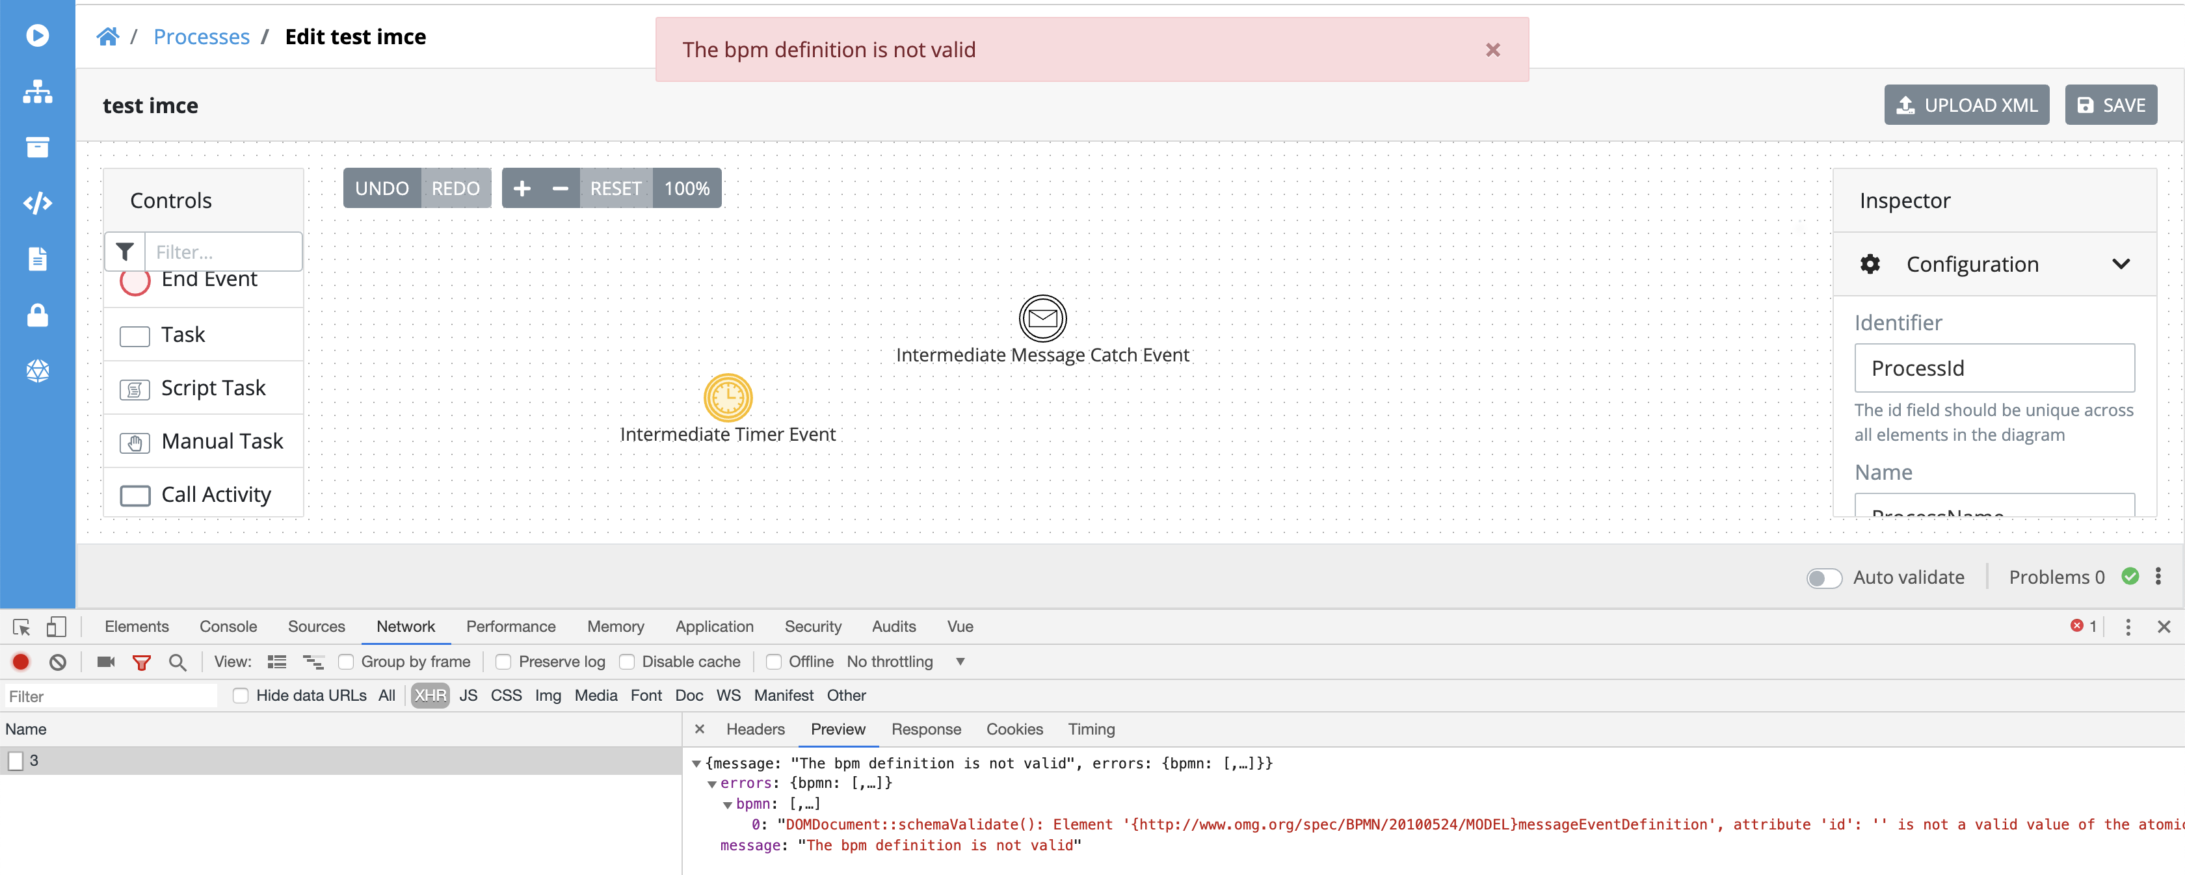Viewport: 2185px width, 875px height.
Task: Click the home breadcrumb icon
Action: pyautogui.click(x=109, y=36)
